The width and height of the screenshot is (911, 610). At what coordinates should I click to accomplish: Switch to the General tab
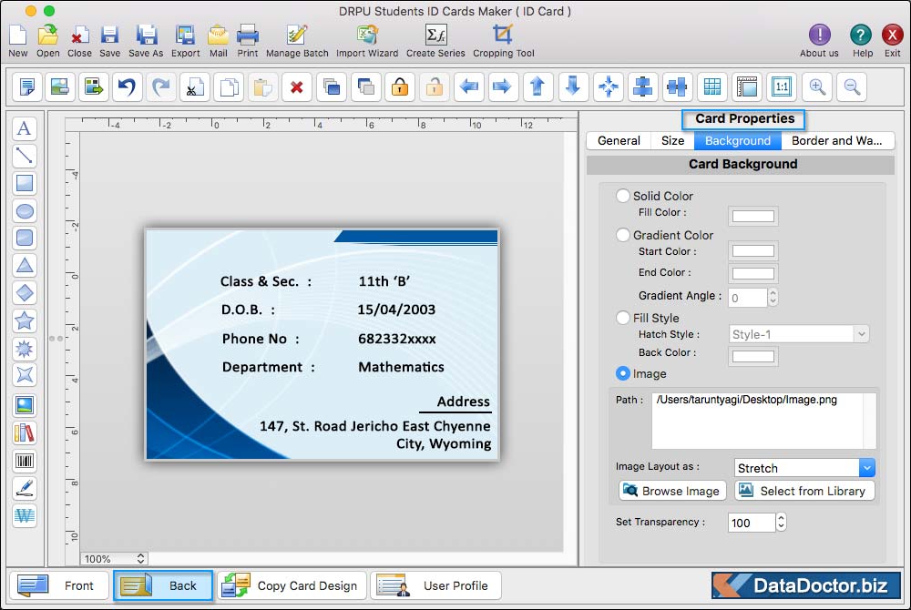[619, 140]
